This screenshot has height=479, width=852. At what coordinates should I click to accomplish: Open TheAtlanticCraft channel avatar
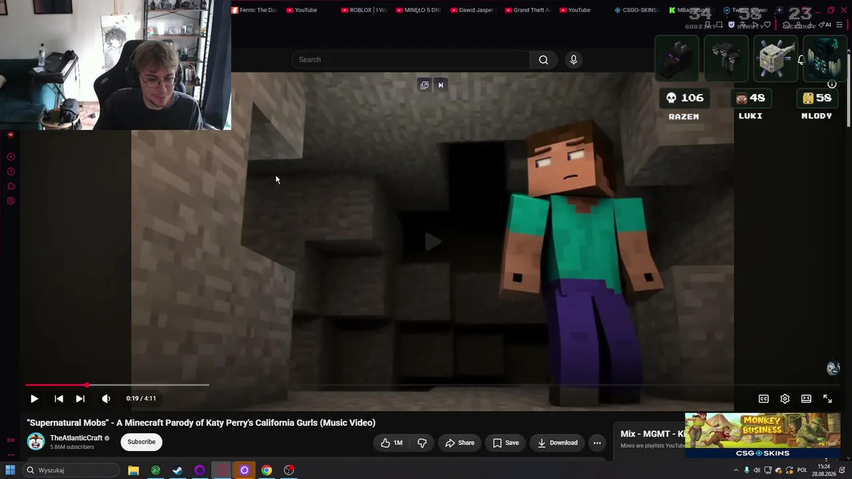click(36, 442)
